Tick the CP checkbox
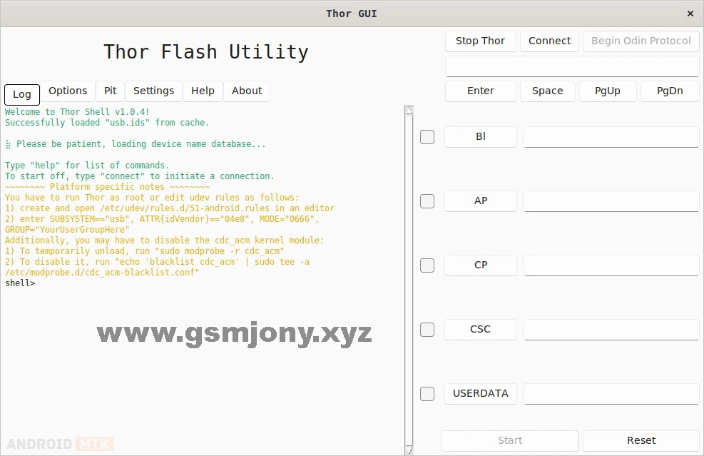The height and width of the screenshot is (456, 704). tap(427, 265)
